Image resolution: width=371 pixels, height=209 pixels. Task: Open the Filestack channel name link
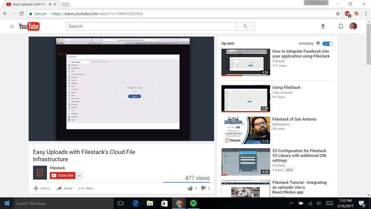[x=57, y=168]
